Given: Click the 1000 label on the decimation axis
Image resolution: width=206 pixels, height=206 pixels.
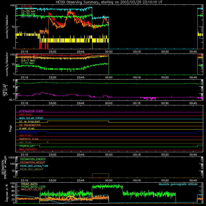Looking at the screenshot, I should (x=12, y=157).
